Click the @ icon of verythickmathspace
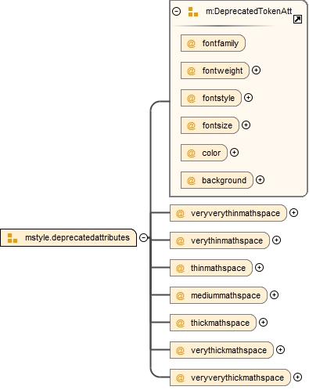This screenshot has width=309, height=390. [x=180, y=350]
